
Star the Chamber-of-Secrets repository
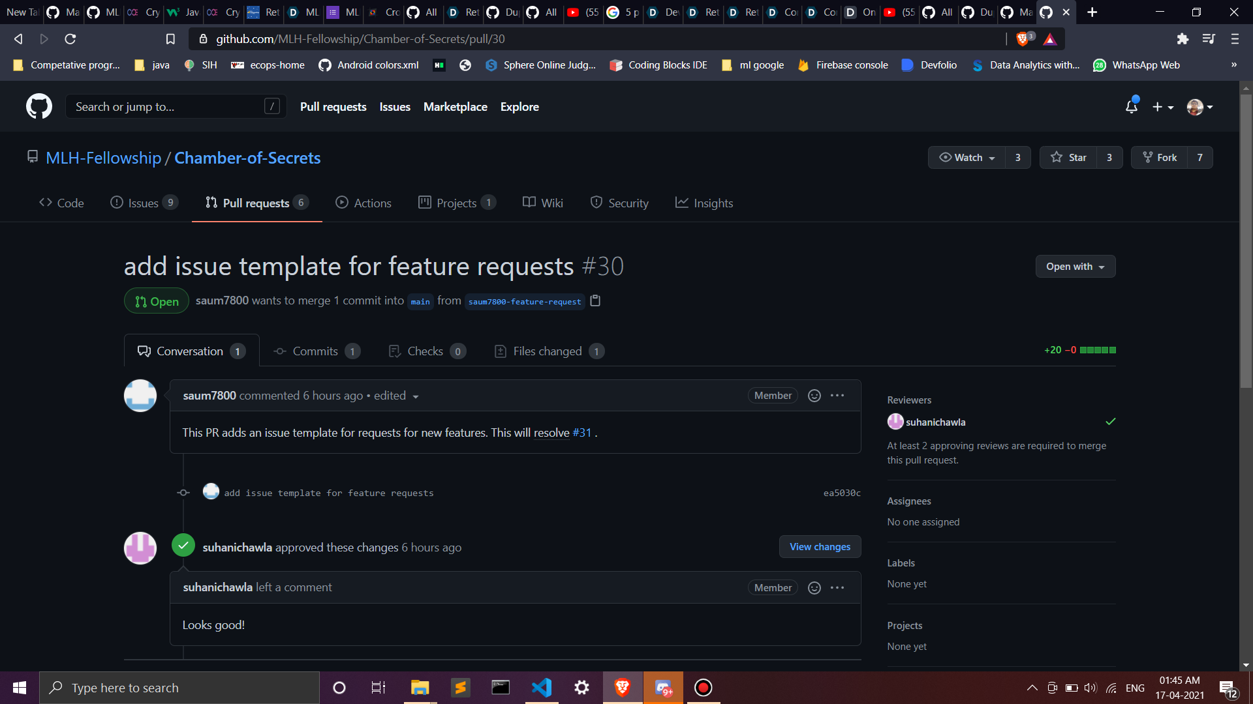[x=1069, y=158]
